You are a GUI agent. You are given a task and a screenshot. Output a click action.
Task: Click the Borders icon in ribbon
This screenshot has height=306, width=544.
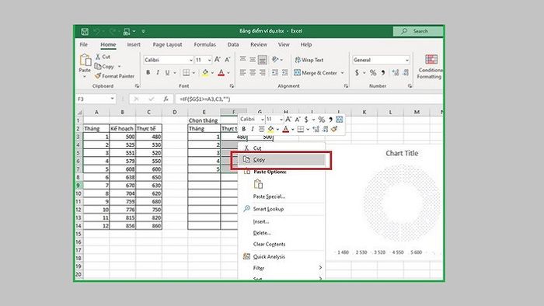[187, 72]
